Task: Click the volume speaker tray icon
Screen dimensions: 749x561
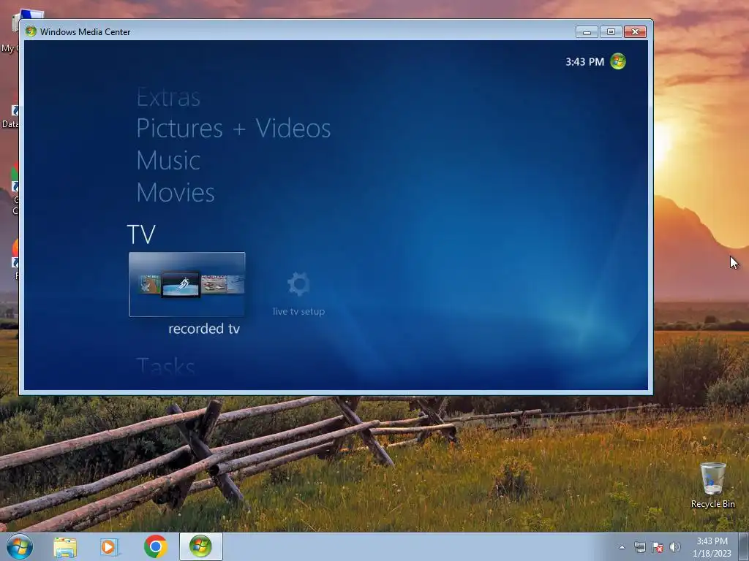Action: pyautogui.click(x=675, y=547)
